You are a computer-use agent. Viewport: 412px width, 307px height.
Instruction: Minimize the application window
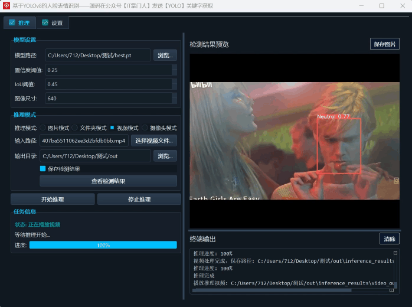[x=361, y=5]
